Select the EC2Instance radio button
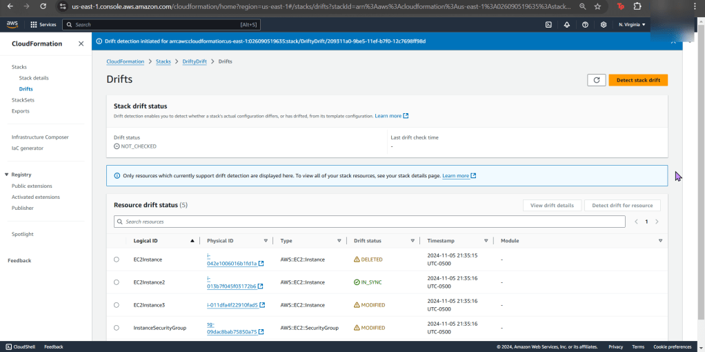This screenshot has height=352, width=705. (x=116, y=260)
